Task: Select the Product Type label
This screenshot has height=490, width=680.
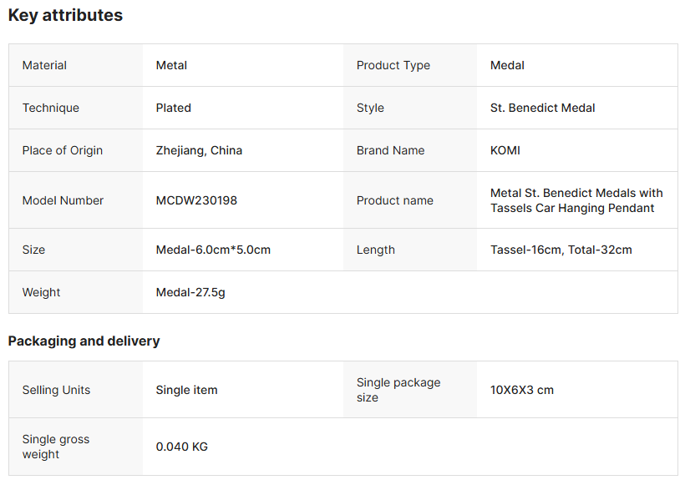Action: 393,65
